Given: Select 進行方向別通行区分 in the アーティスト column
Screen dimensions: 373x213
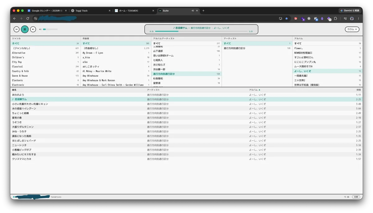Looking at the screenshot, I should pyautogui.click(x=257, y=48).
